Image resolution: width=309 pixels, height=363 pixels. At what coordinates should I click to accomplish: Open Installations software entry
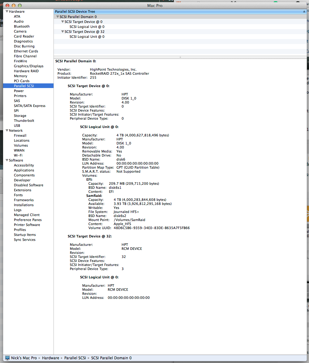[x=24, y=205]
